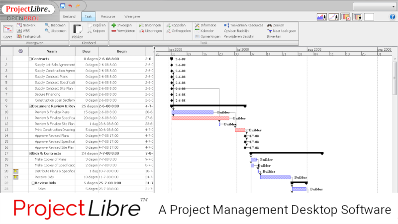The image size is (398, 224).
Task: Click the line chart view icon
Action: (x=333, y=17)
